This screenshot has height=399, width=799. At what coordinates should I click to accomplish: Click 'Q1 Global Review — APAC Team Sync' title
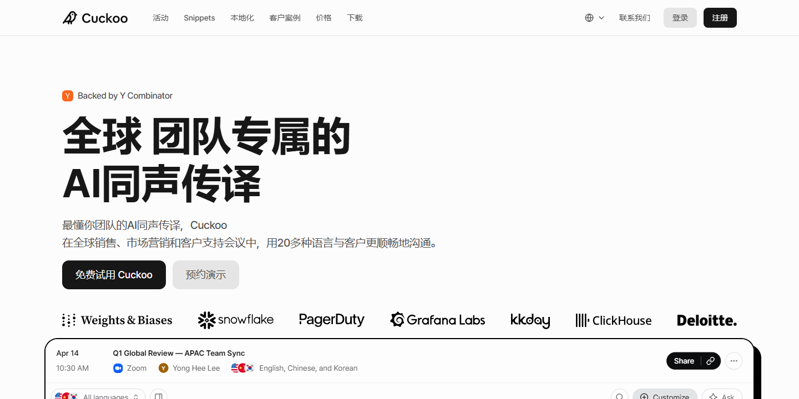click(179, 353)
